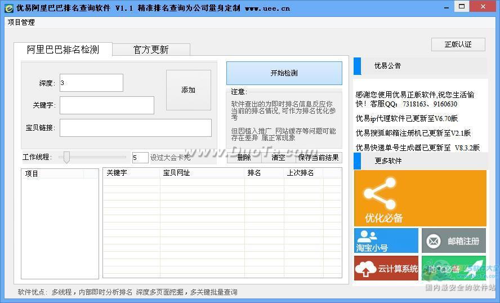Open the 项目管理 menu
The width and height of the screenshot is (500, 303).
pyautogui.click(x=21, y=23)
